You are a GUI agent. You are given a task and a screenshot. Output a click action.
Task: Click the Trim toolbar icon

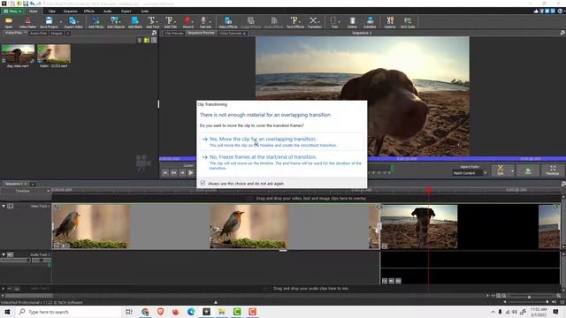point(333,22)
